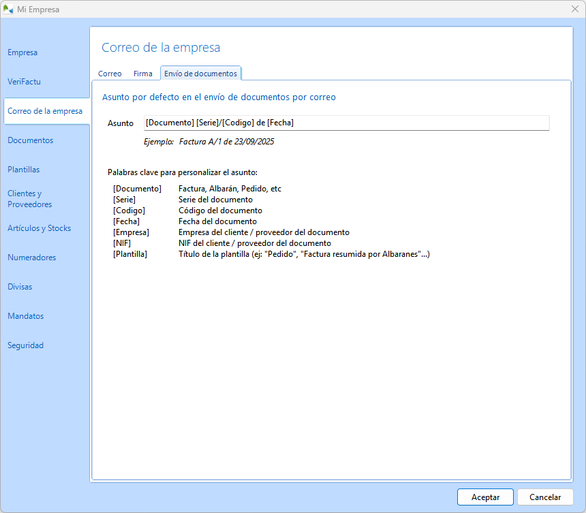Click into the Asunto text field

[x=346, y=123]
